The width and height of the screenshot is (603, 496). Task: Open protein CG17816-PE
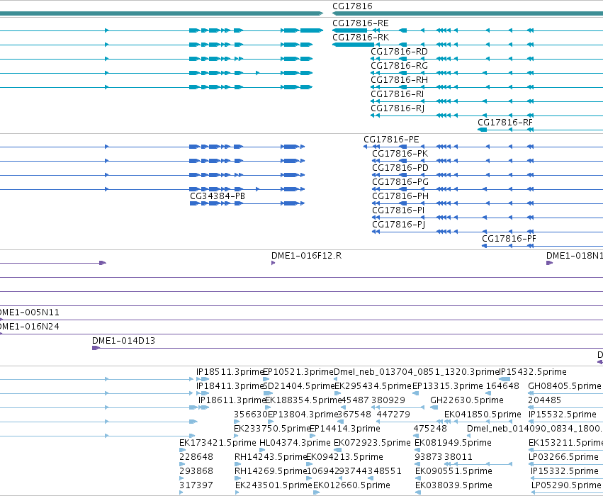point(391,140)
